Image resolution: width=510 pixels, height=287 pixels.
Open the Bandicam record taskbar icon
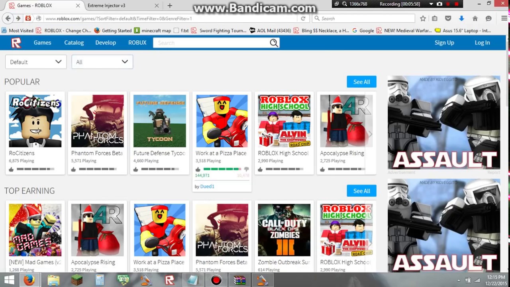pyautogui.click(x=216, y=280)
